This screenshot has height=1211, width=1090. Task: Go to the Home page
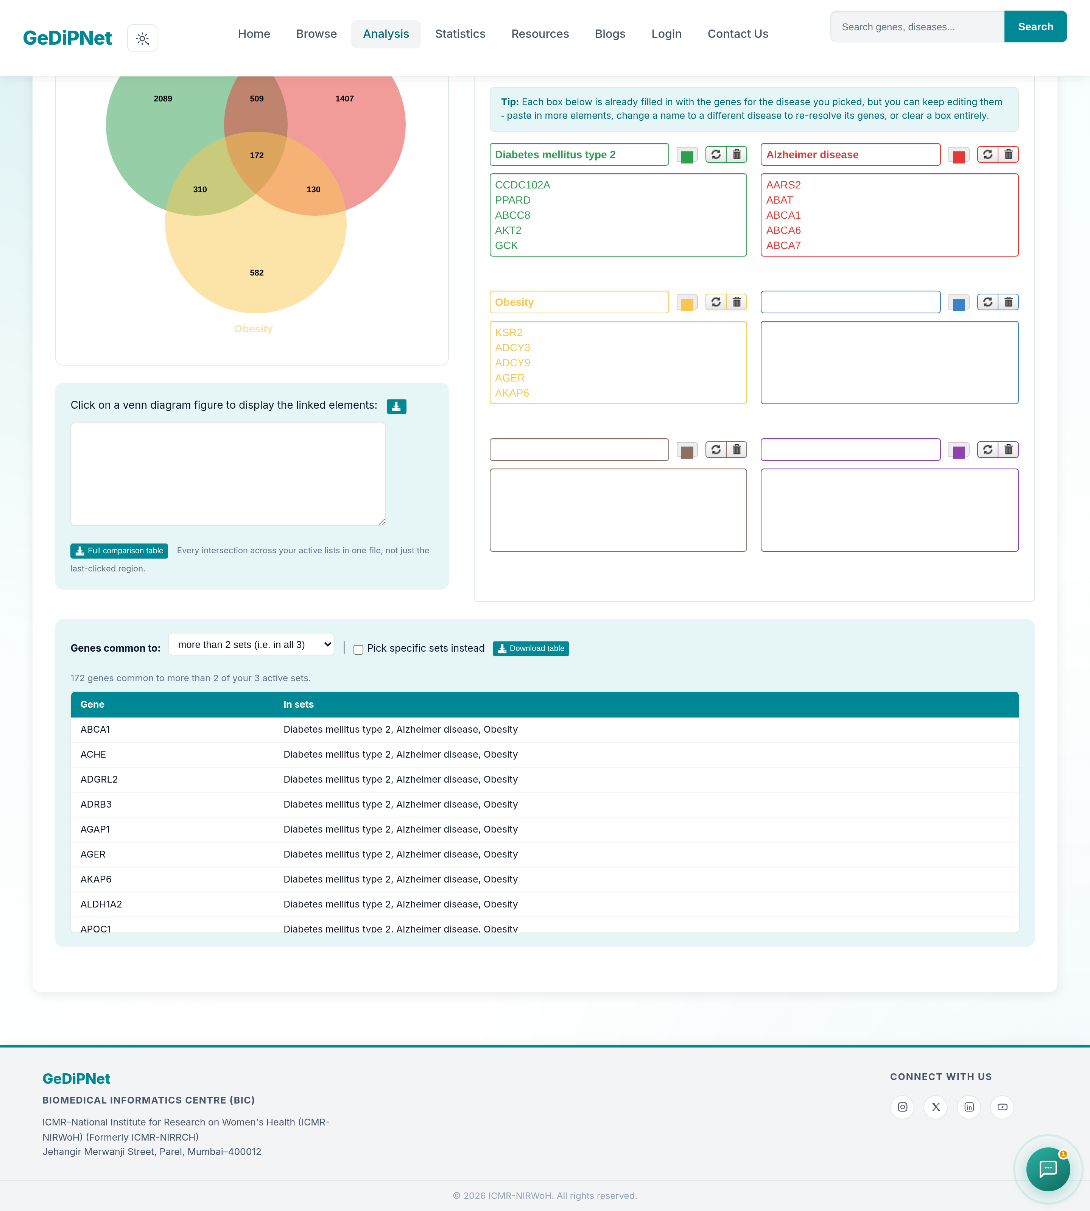click(x=254, y=34)
